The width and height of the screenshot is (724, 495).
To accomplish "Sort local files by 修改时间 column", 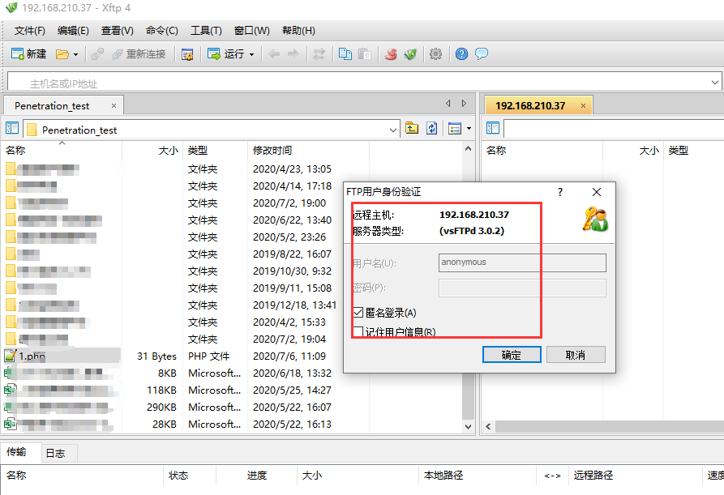I will (272, 151).
